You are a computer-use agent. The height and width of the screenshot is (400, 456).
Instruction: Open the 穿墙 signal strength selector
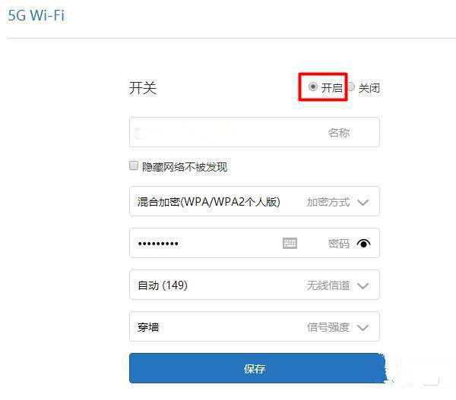(255, 326)
